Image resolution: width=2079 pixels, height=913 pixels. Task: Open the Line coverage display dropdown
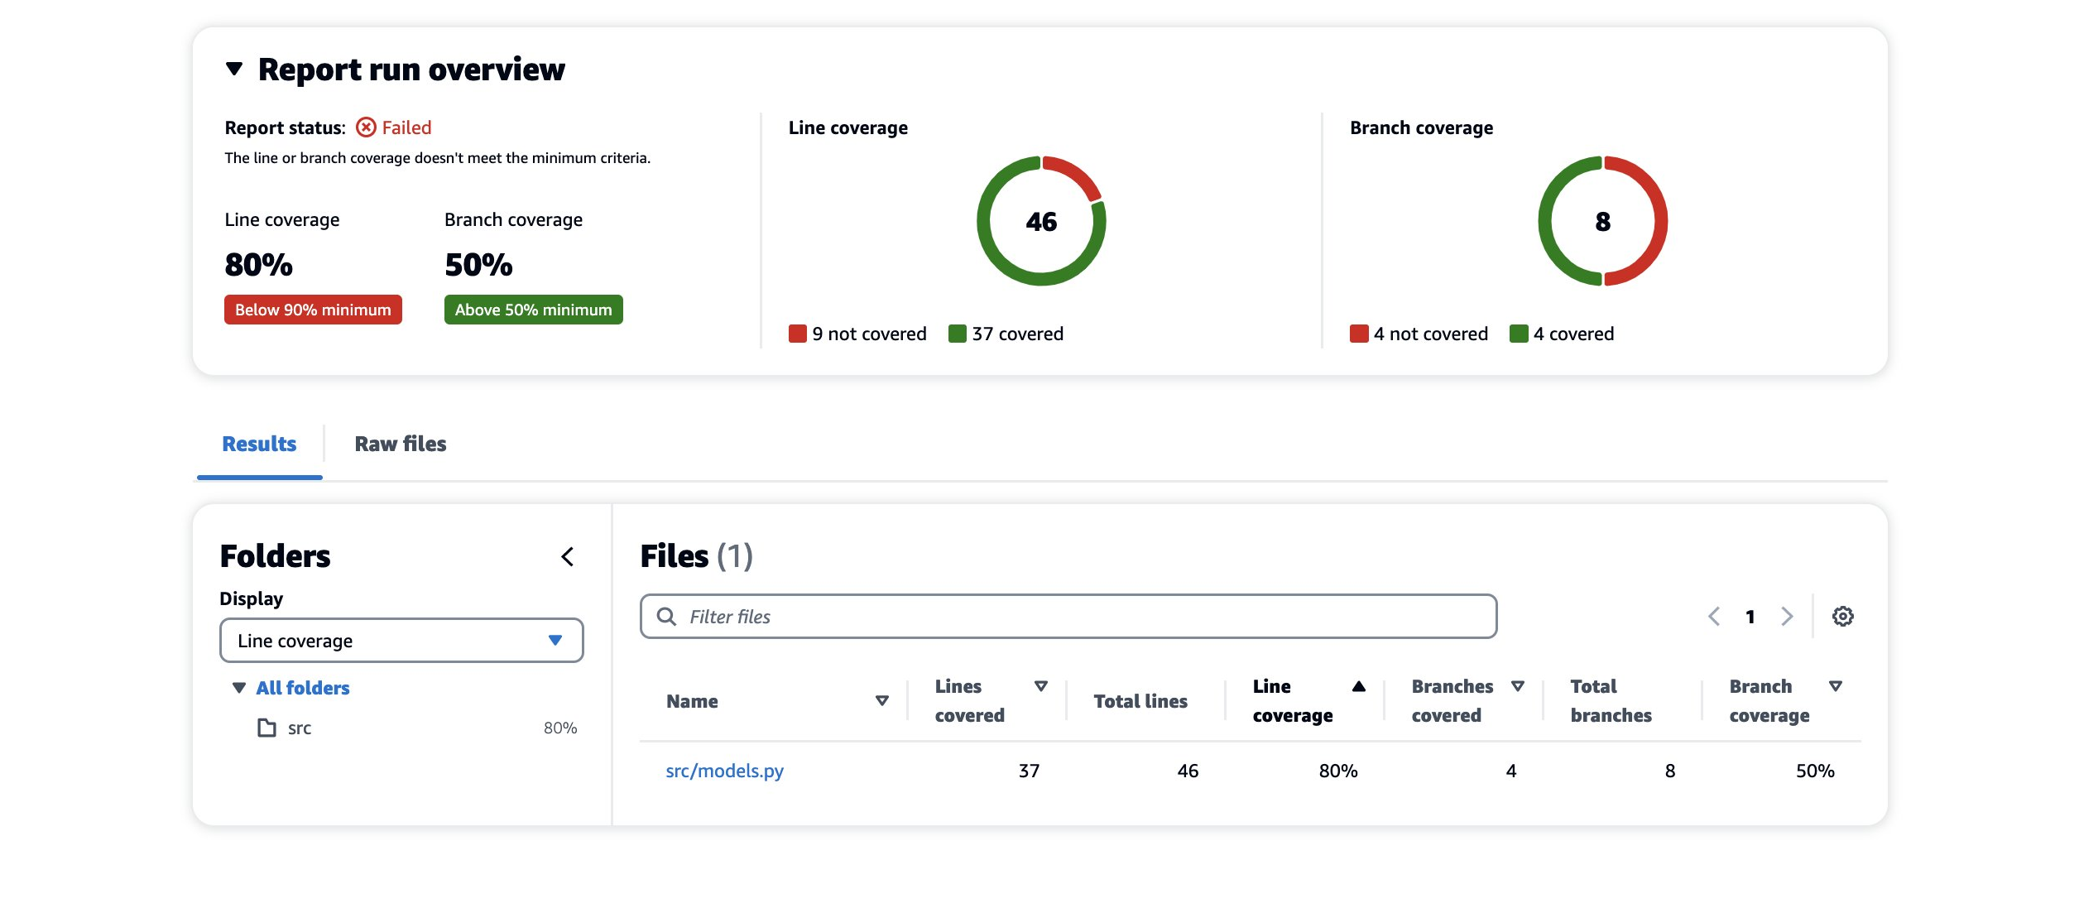point(401,641)
